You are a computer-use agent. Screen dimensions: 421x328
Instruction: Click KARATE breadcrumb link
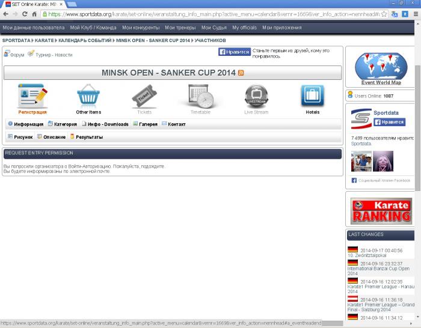45,40
